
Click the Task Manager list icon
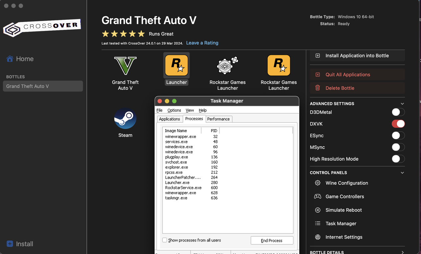point(318,223)
